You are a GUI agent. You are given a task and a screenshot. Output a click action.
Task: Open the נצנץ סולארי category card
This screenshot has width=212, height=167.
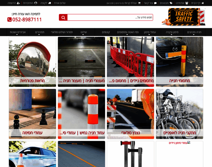131,114
